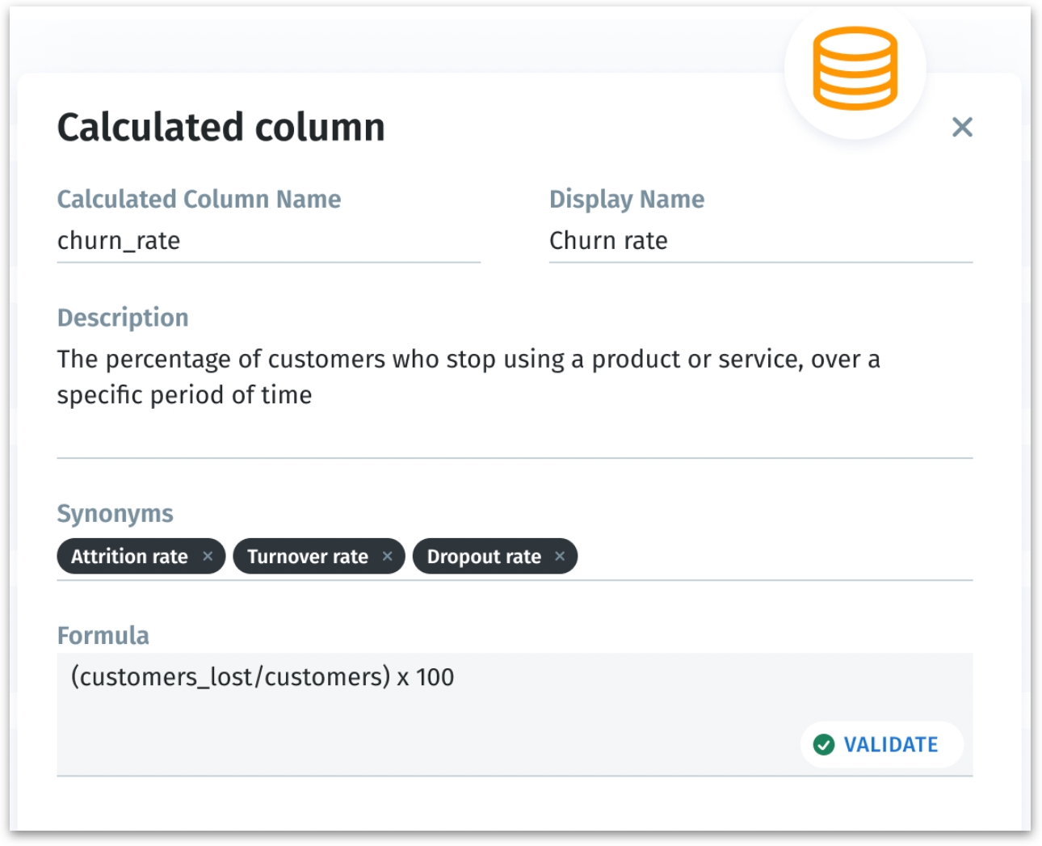Remove the Attrition rate synonym
The width and height of the screenshot is (1042, 846).
click(208, 556)
